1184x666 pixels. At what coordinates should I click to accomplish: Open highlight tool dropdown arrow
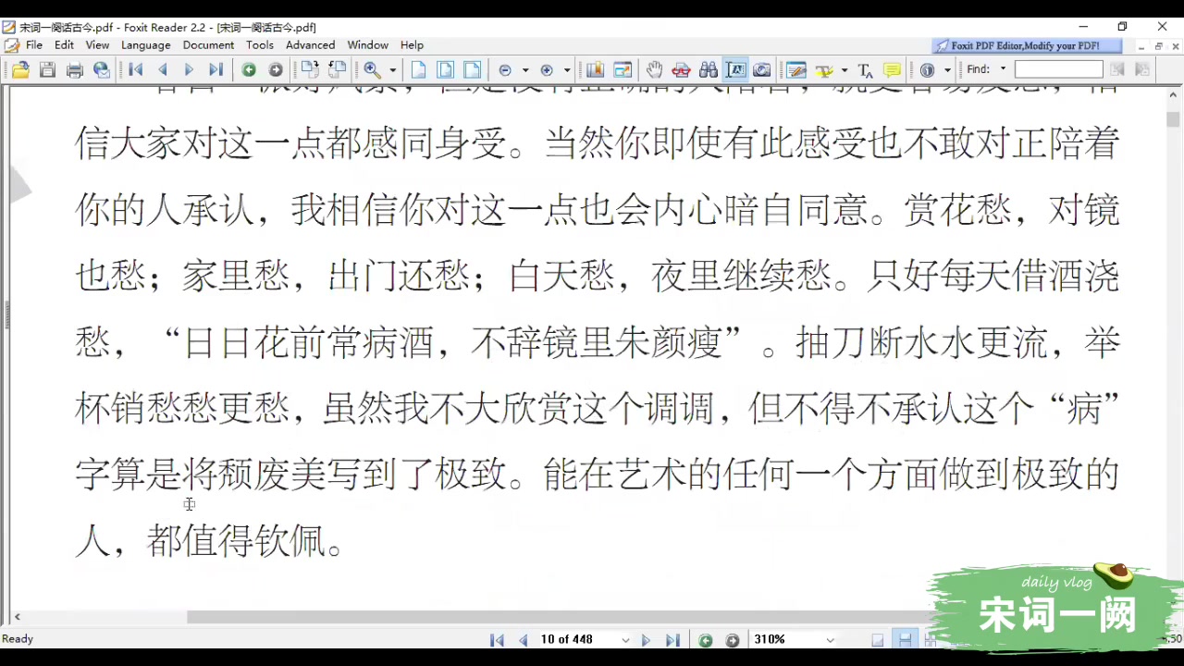(844, 70)
